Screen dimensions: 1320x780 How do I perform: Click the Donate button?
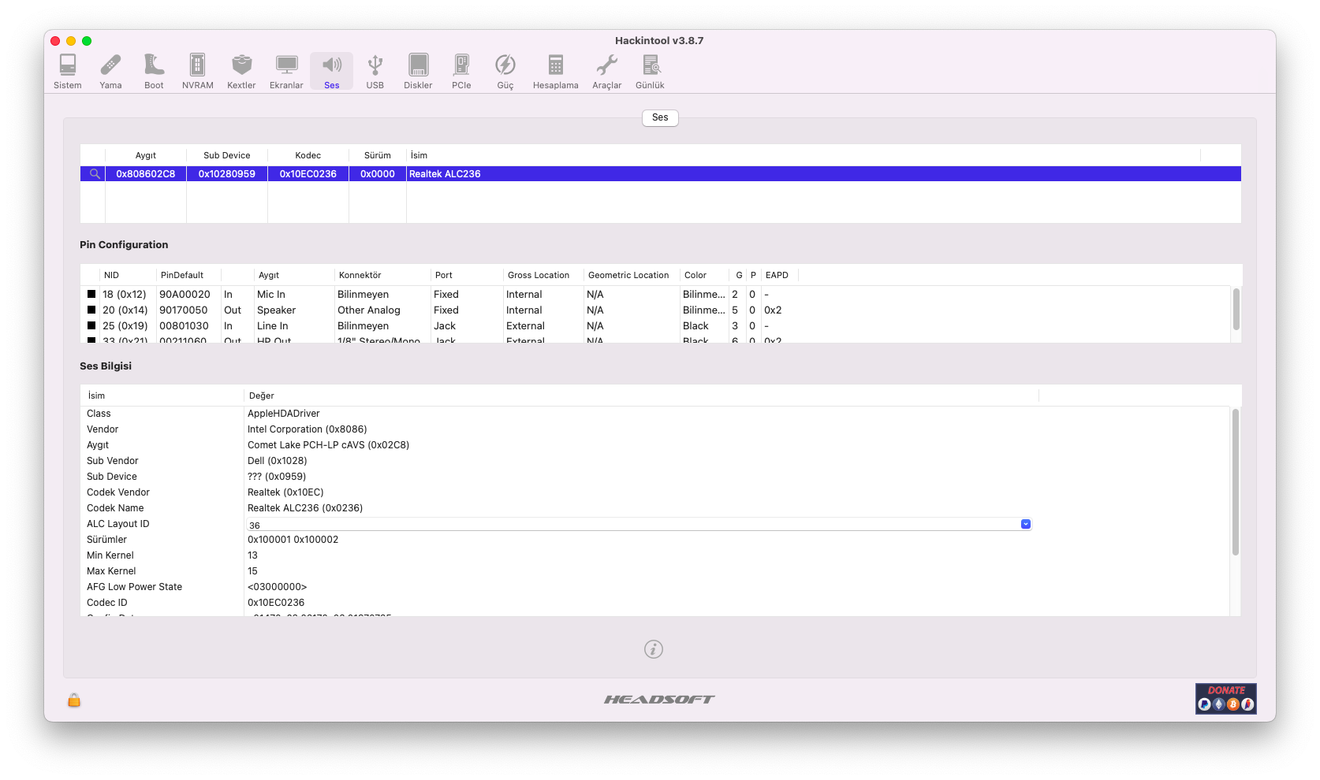pyautogui.click(x=1225, y=699)
